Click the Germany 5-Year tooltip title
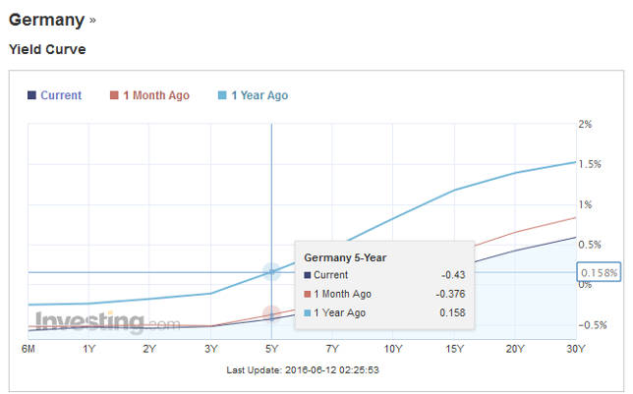 [x=345, y=257]
